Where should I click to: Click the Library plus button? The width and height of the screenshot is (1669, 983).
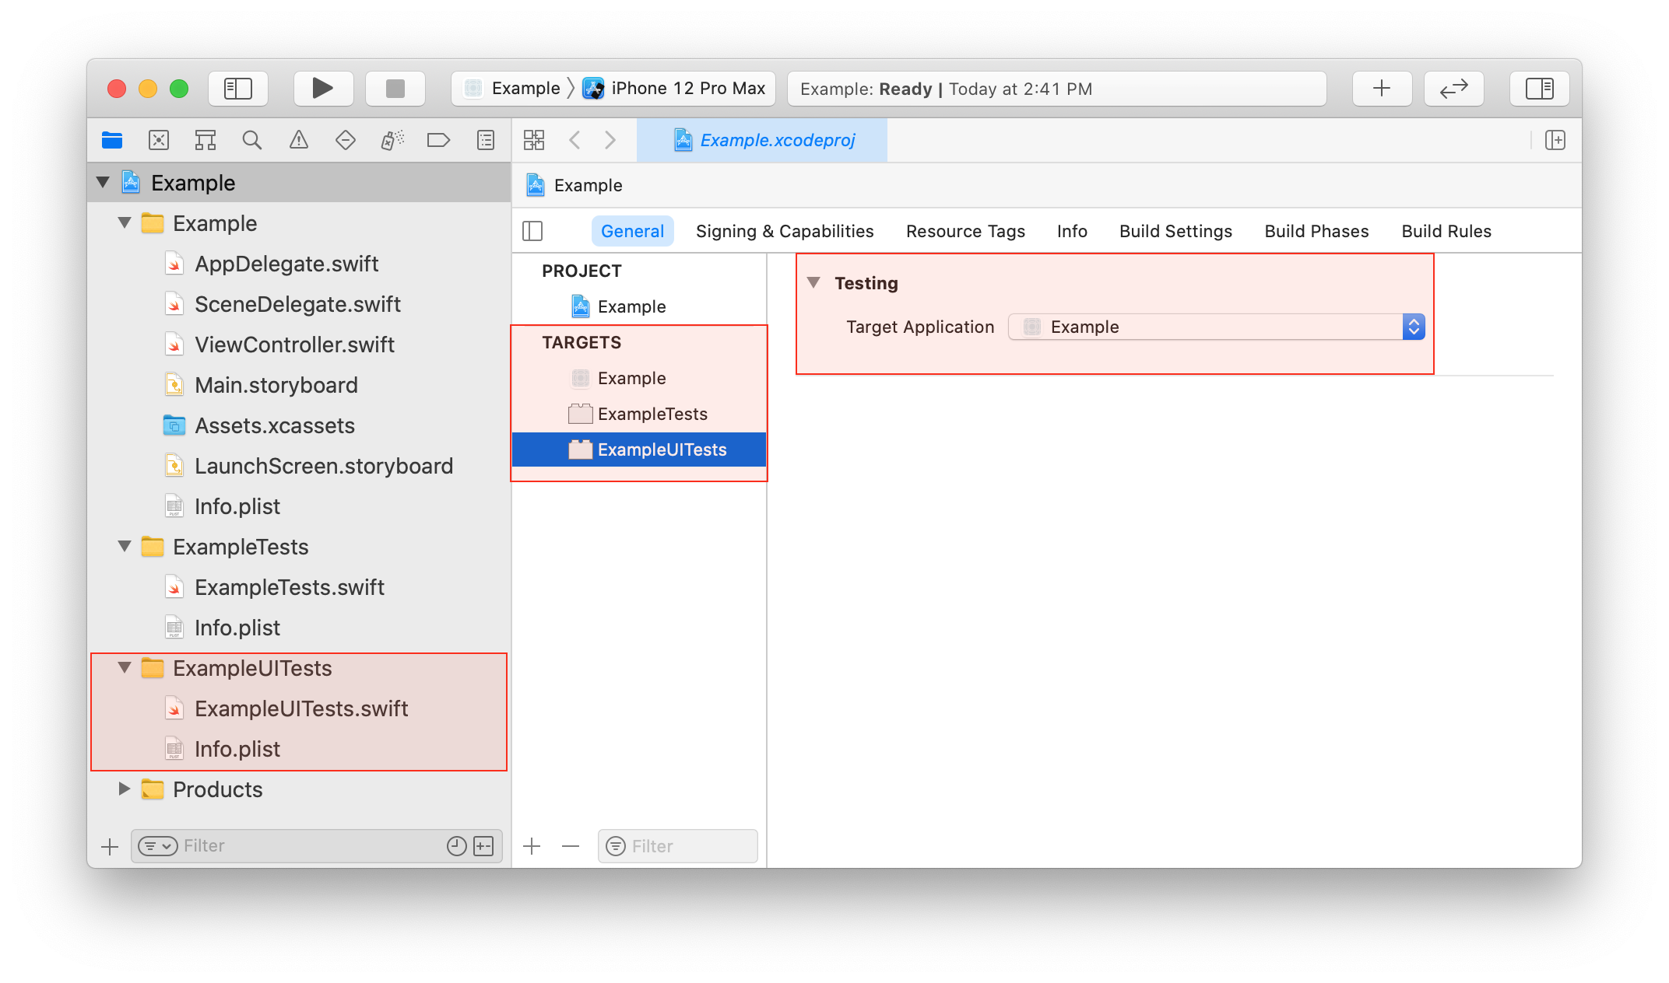point(1382,89)
